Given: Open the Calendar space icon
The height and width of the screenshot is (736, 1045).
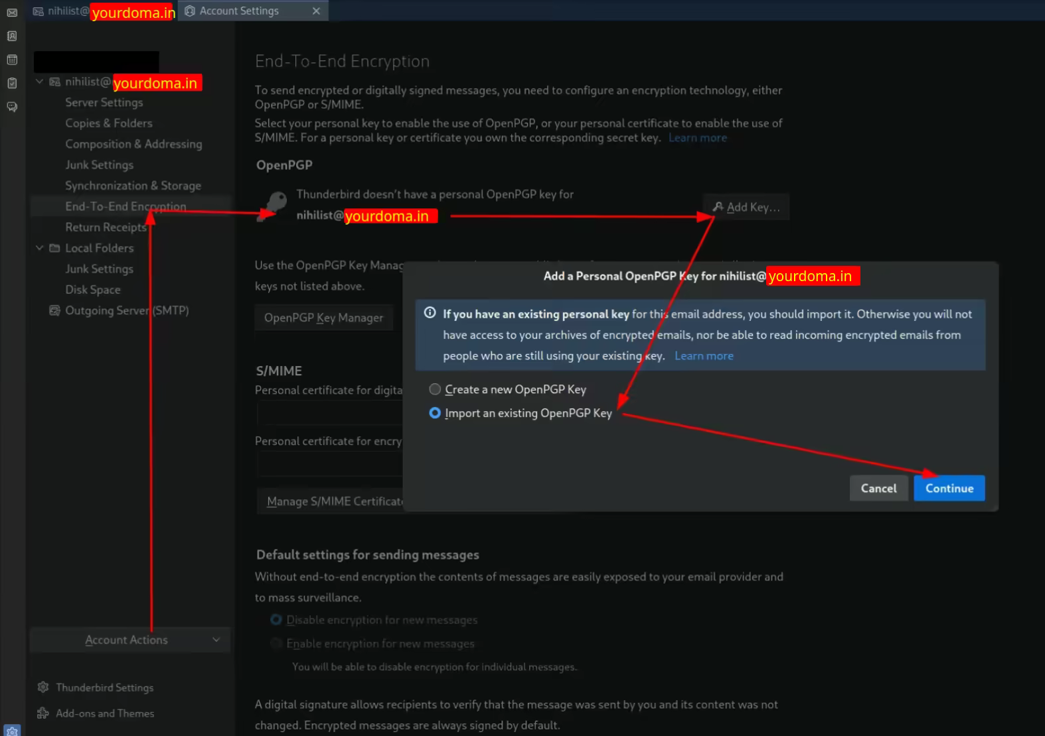Looking at the screenshot, I should [x=12, y=60].
